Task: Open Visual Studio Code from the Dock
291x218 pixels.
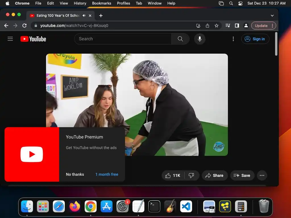Action: (186, 206)
